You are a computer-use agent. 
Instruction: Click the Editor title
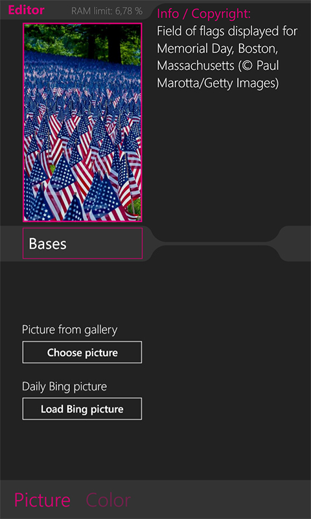click(x=26, y=10)
